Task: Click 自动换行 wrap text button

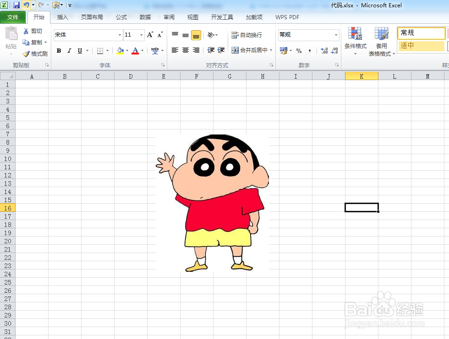Action: pos(246,35)
